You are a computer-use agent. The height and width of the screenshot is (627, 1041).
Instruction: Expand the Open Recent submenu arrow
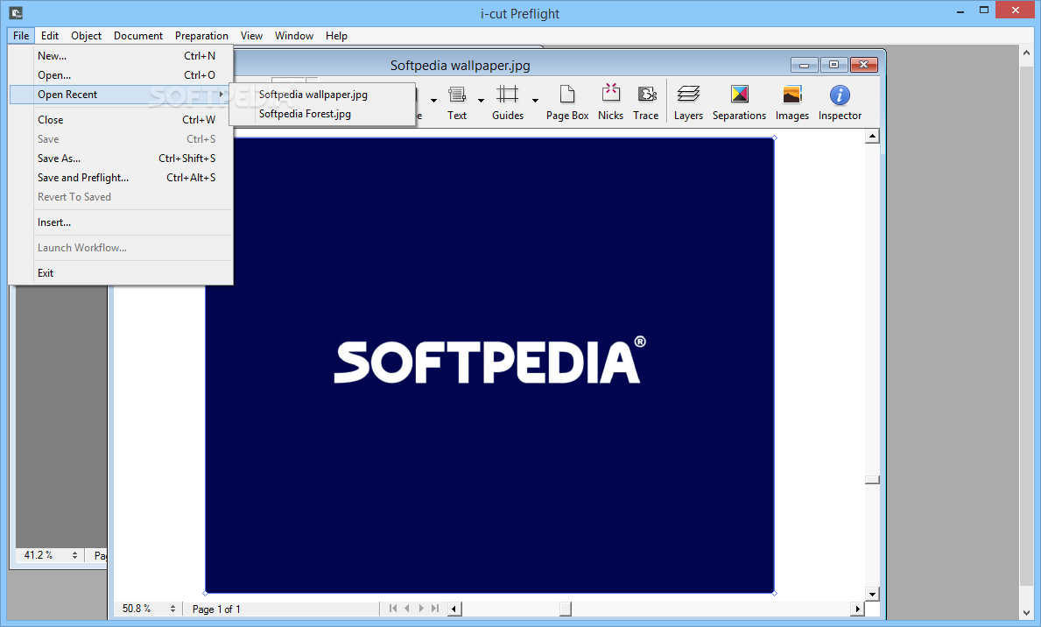[222, 95]
